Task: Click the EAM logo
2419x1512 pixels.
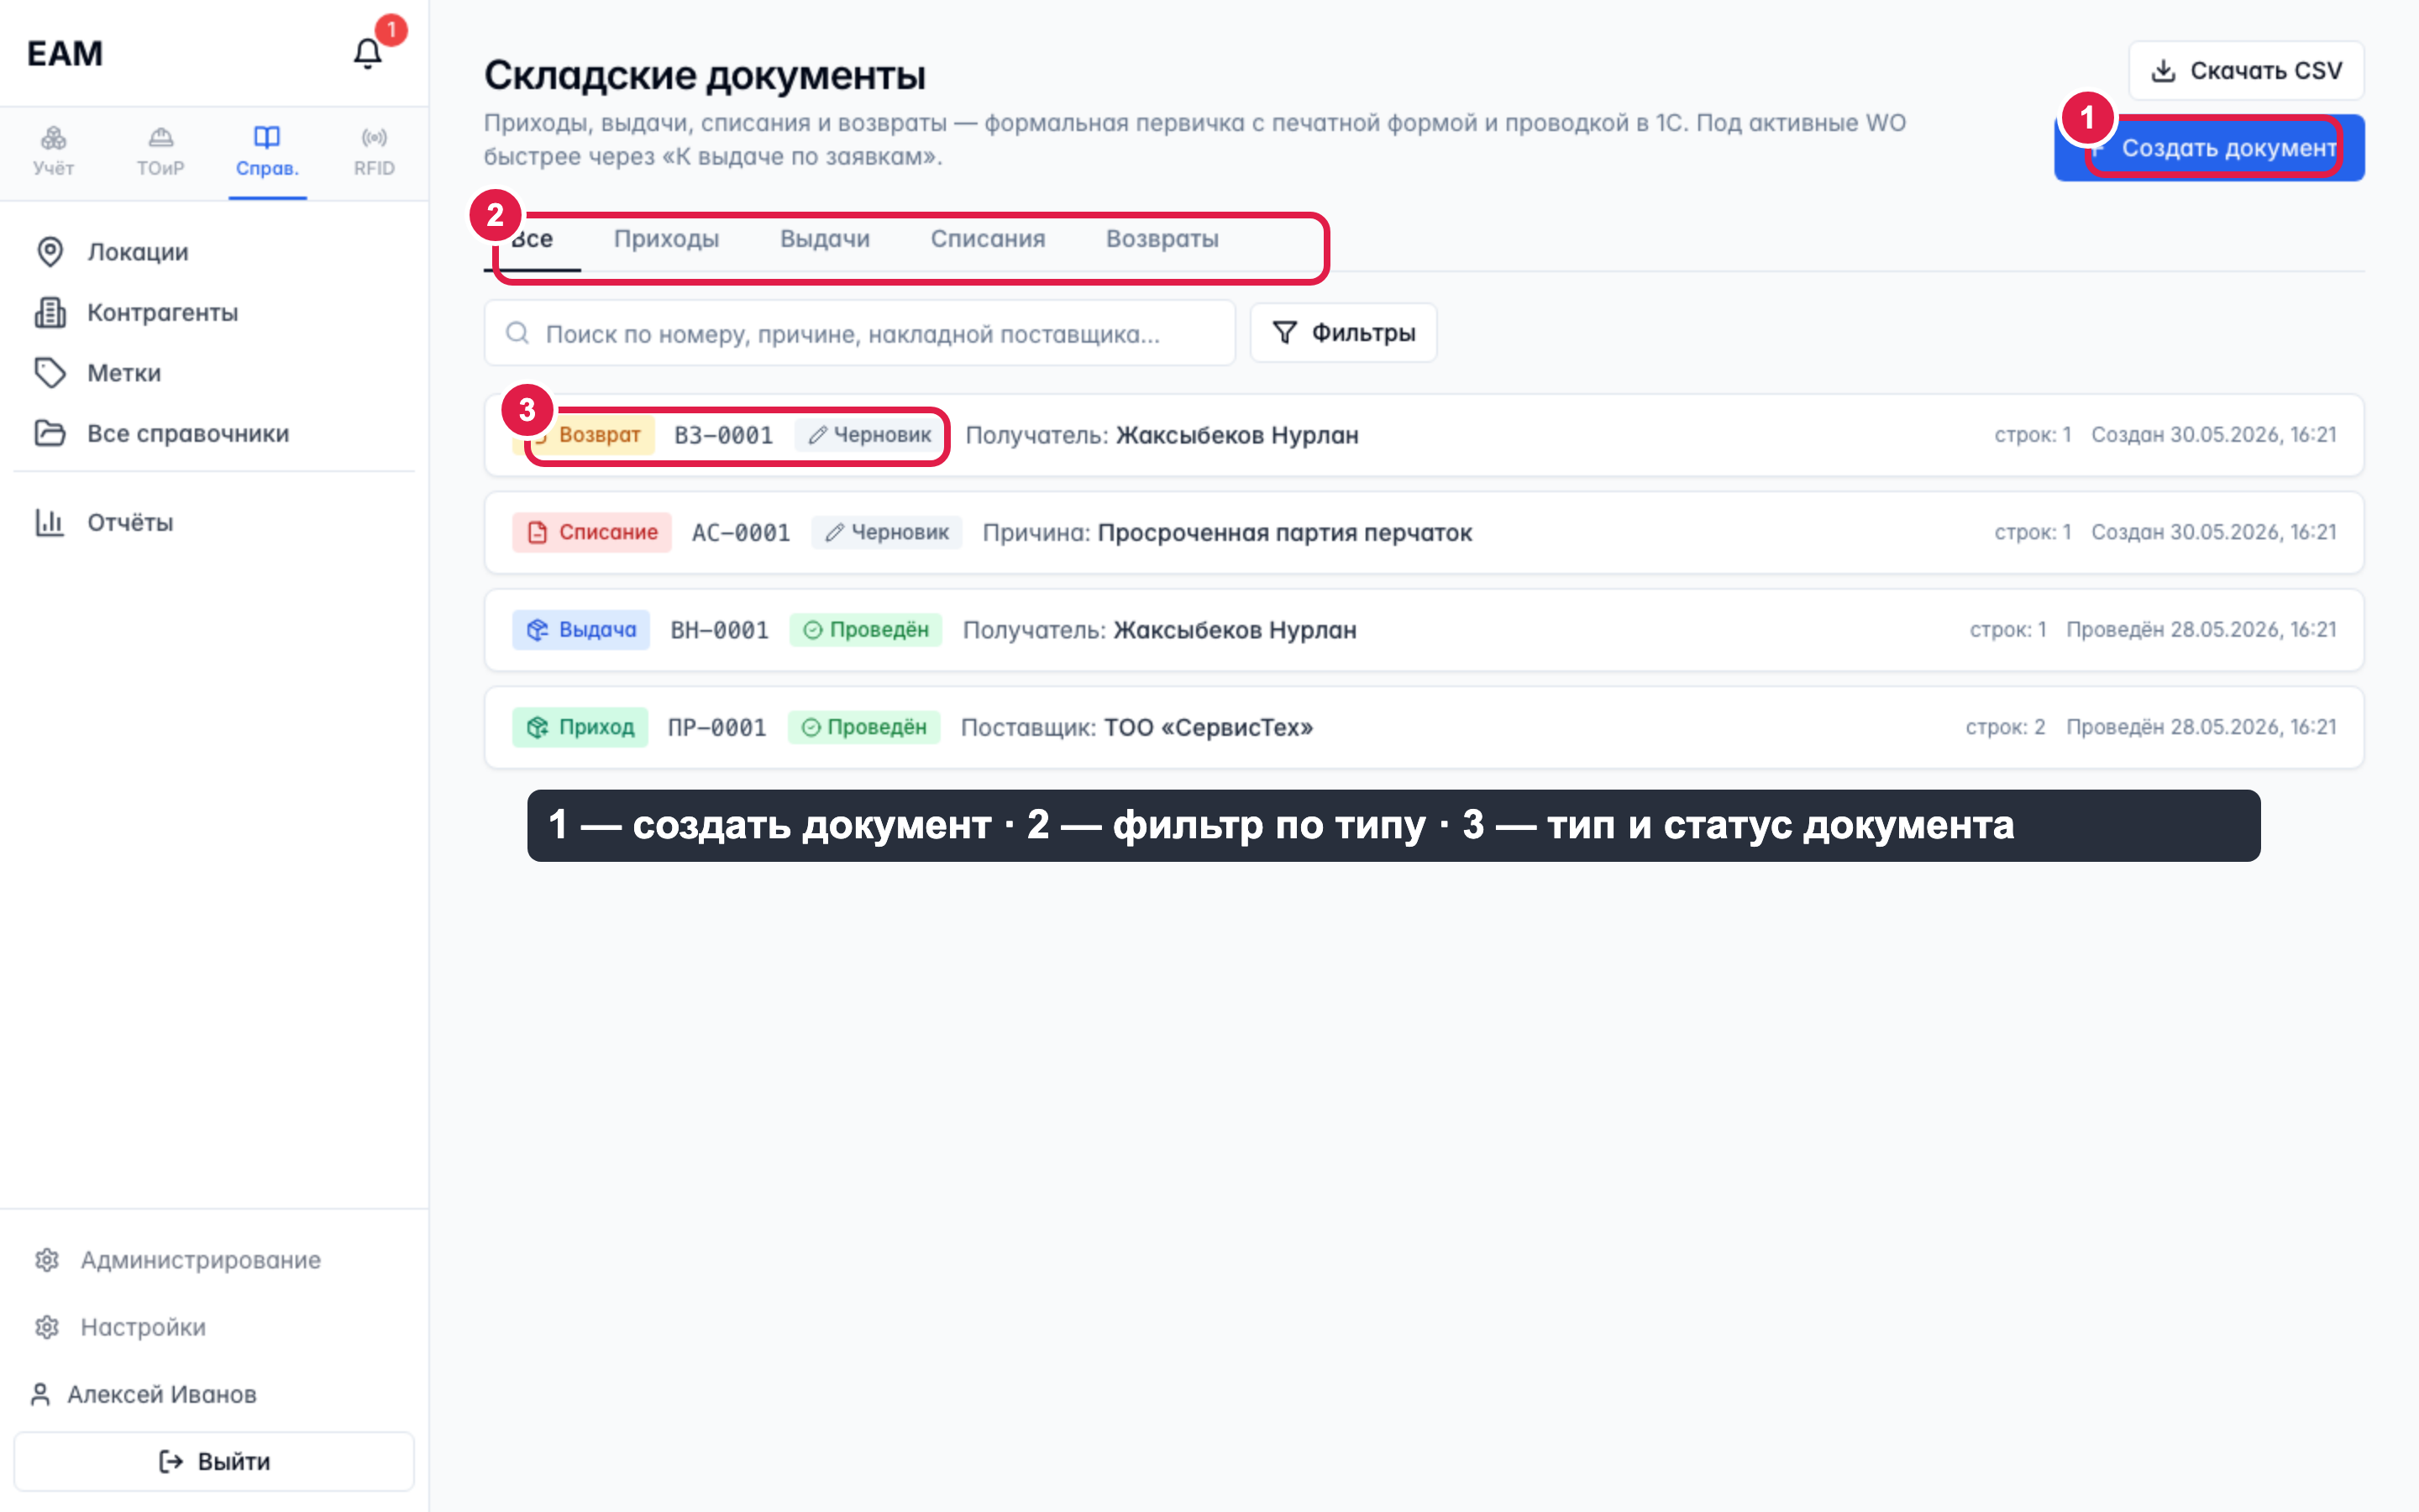Action: point(65,53)
